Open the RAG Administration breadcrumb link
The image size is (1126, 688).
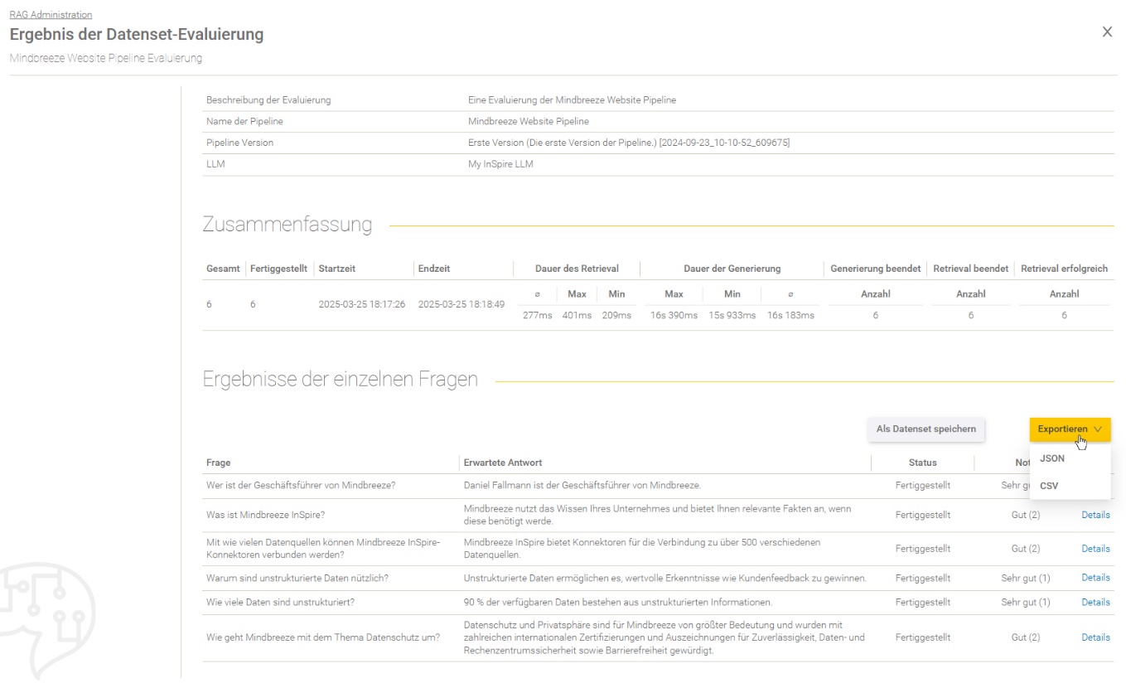pyautogui.click(x=51, y=15)
